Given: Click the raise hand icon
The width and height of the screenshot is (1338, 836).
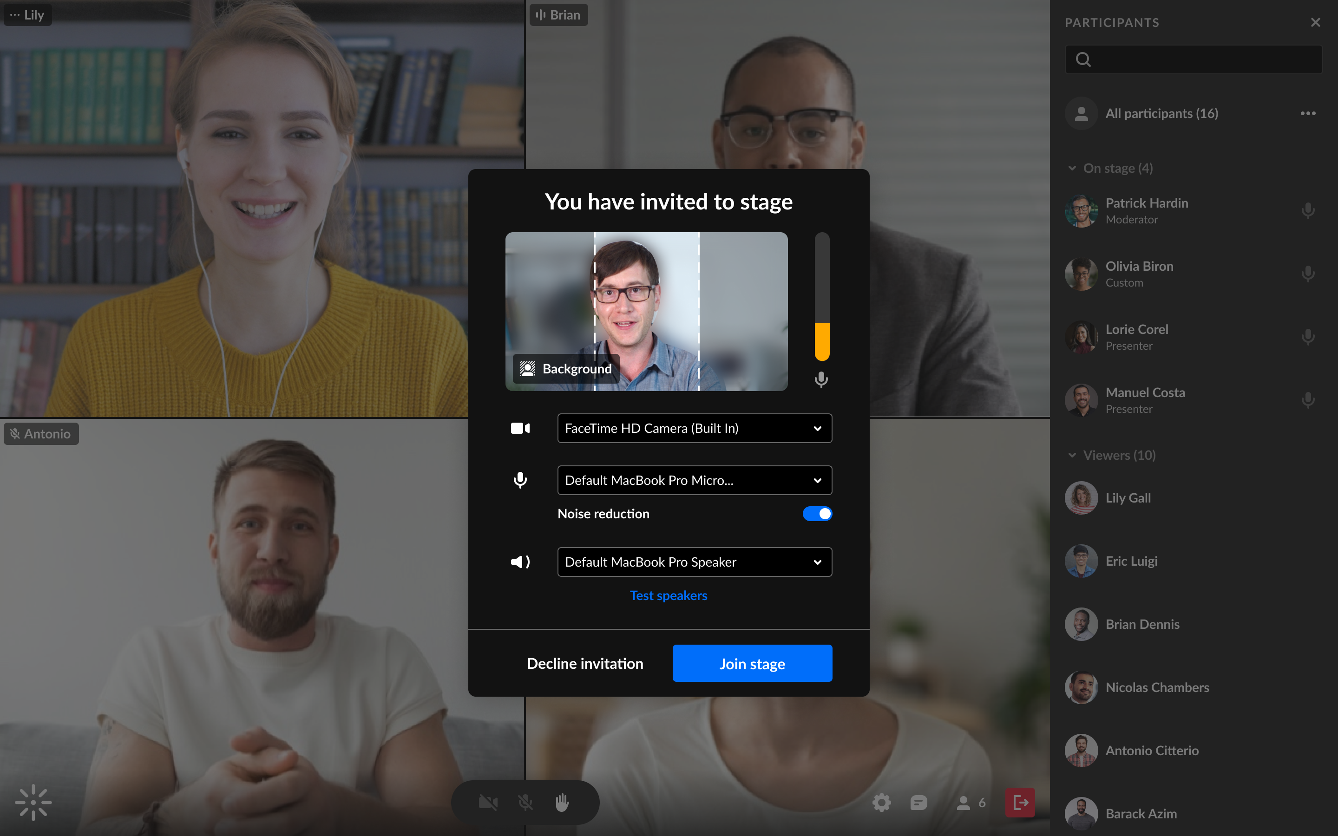Looking at the screenshot, I should pyautogui.click(x=562, y=802).
